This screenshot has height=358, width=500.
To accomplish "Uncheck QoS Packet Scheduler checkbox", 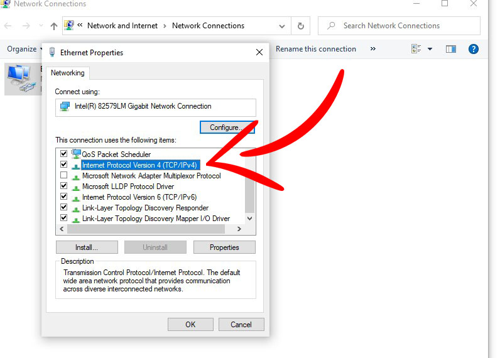I will pyautogui.click(x=64, y=154).
